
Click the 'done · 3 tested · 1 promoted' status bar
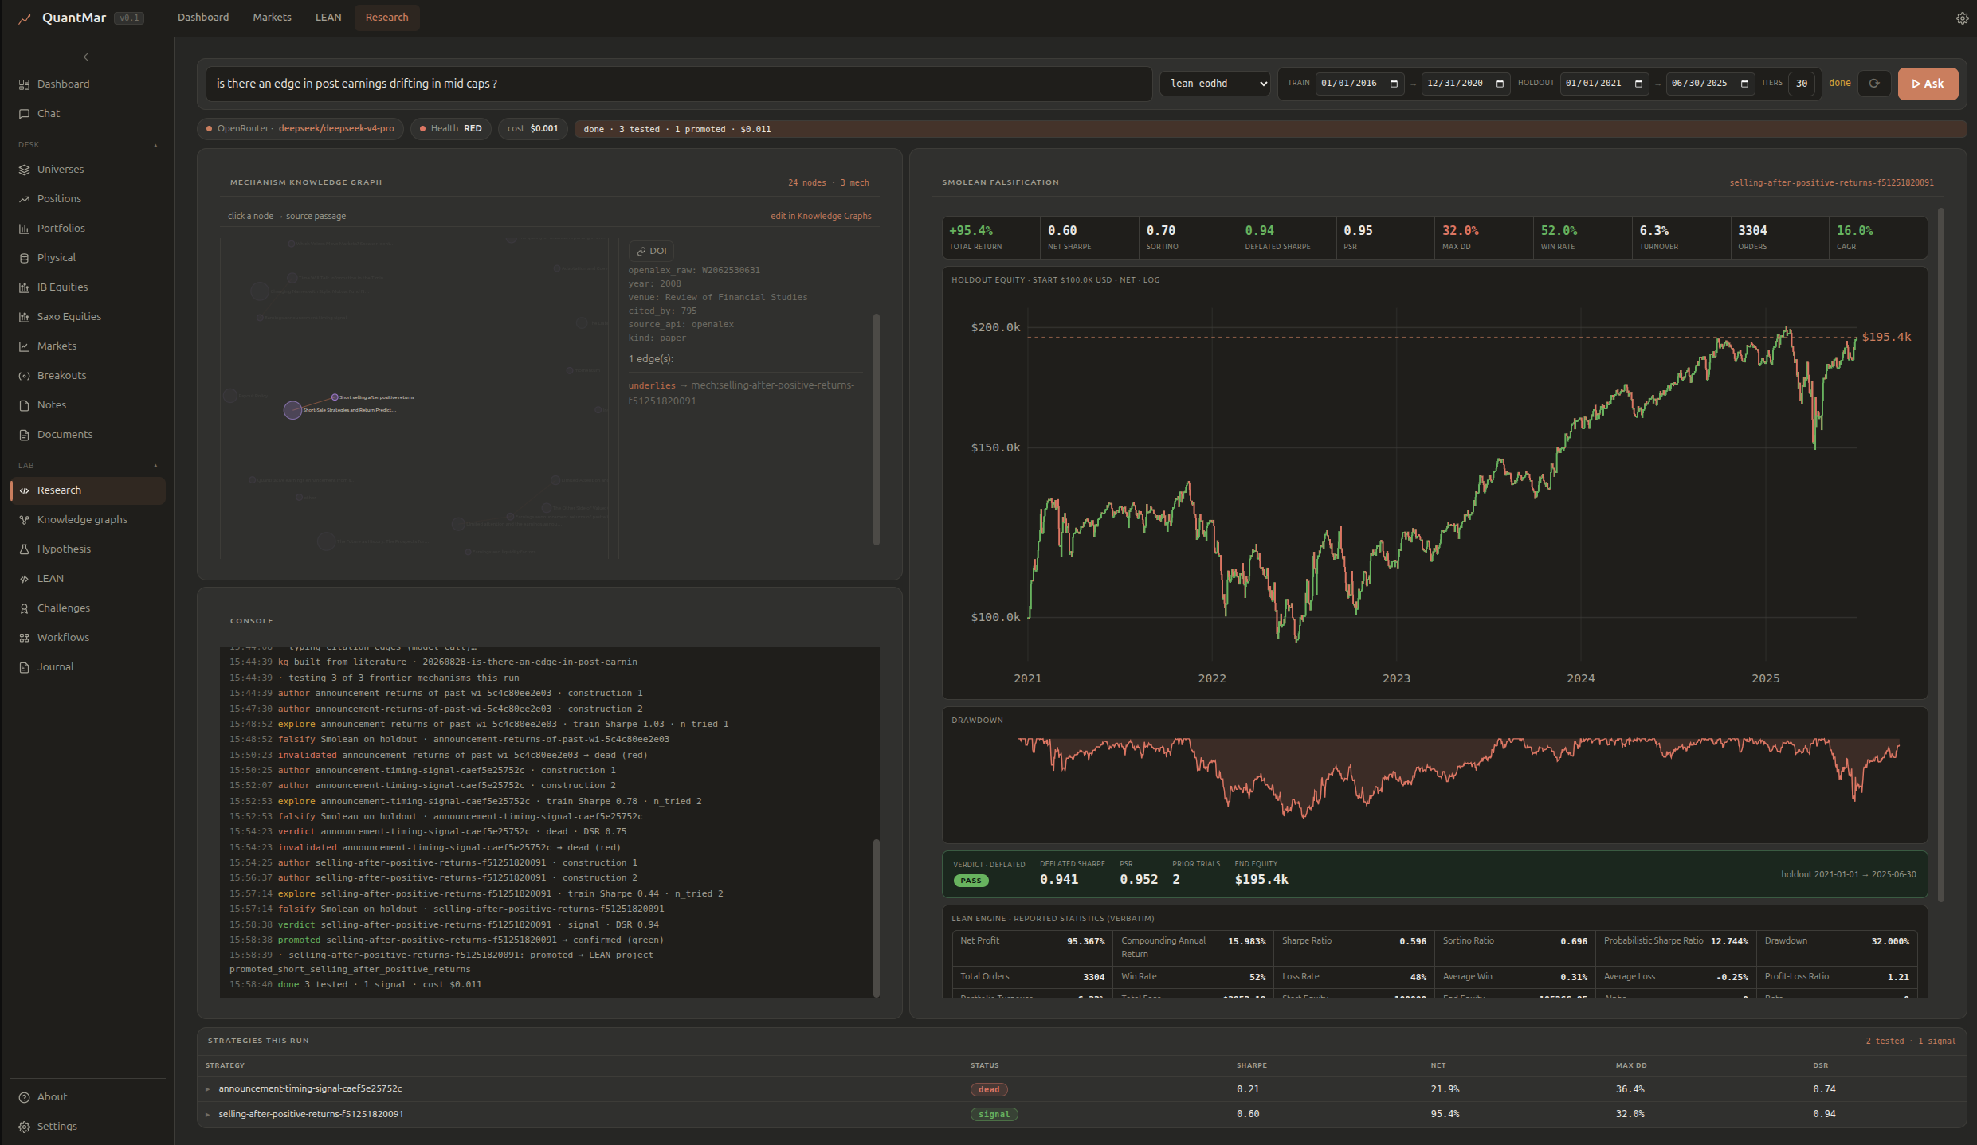pyautogui.click(x=1270, y=129)
